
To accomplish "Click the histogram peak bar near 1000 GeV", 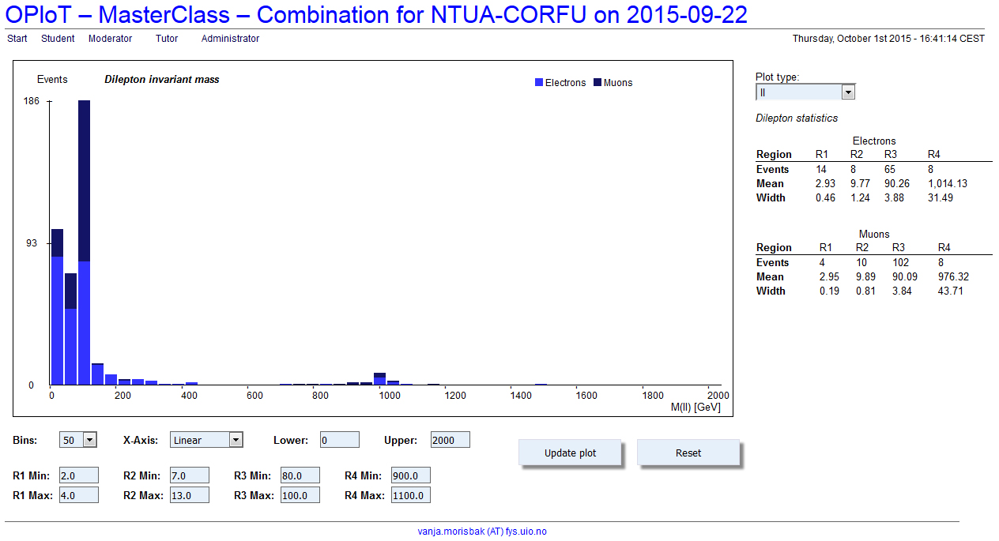I will (x=379, y=379).
